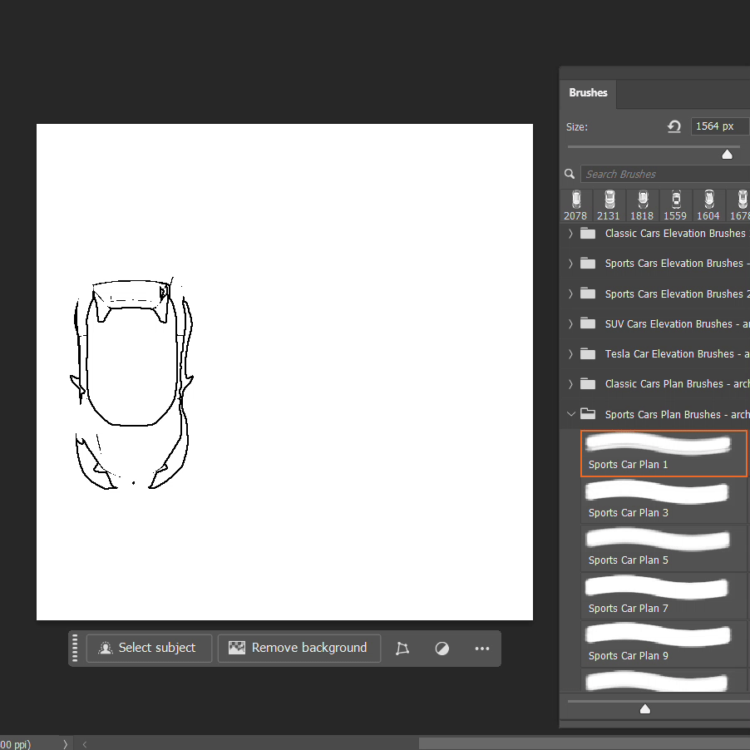750x750 pixels.
Task: Switch to the Brushes panel tab
Action: pyautogui.click(x=588, y=93)
